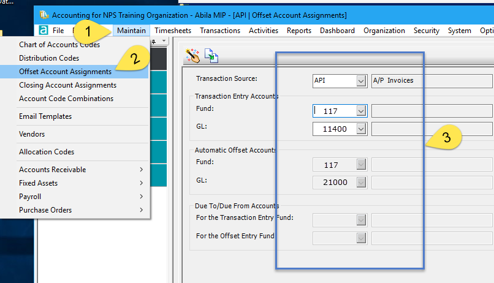Click the A/P Invoices description field
This screenshot has height=283, width=494.
click(431, 80)
